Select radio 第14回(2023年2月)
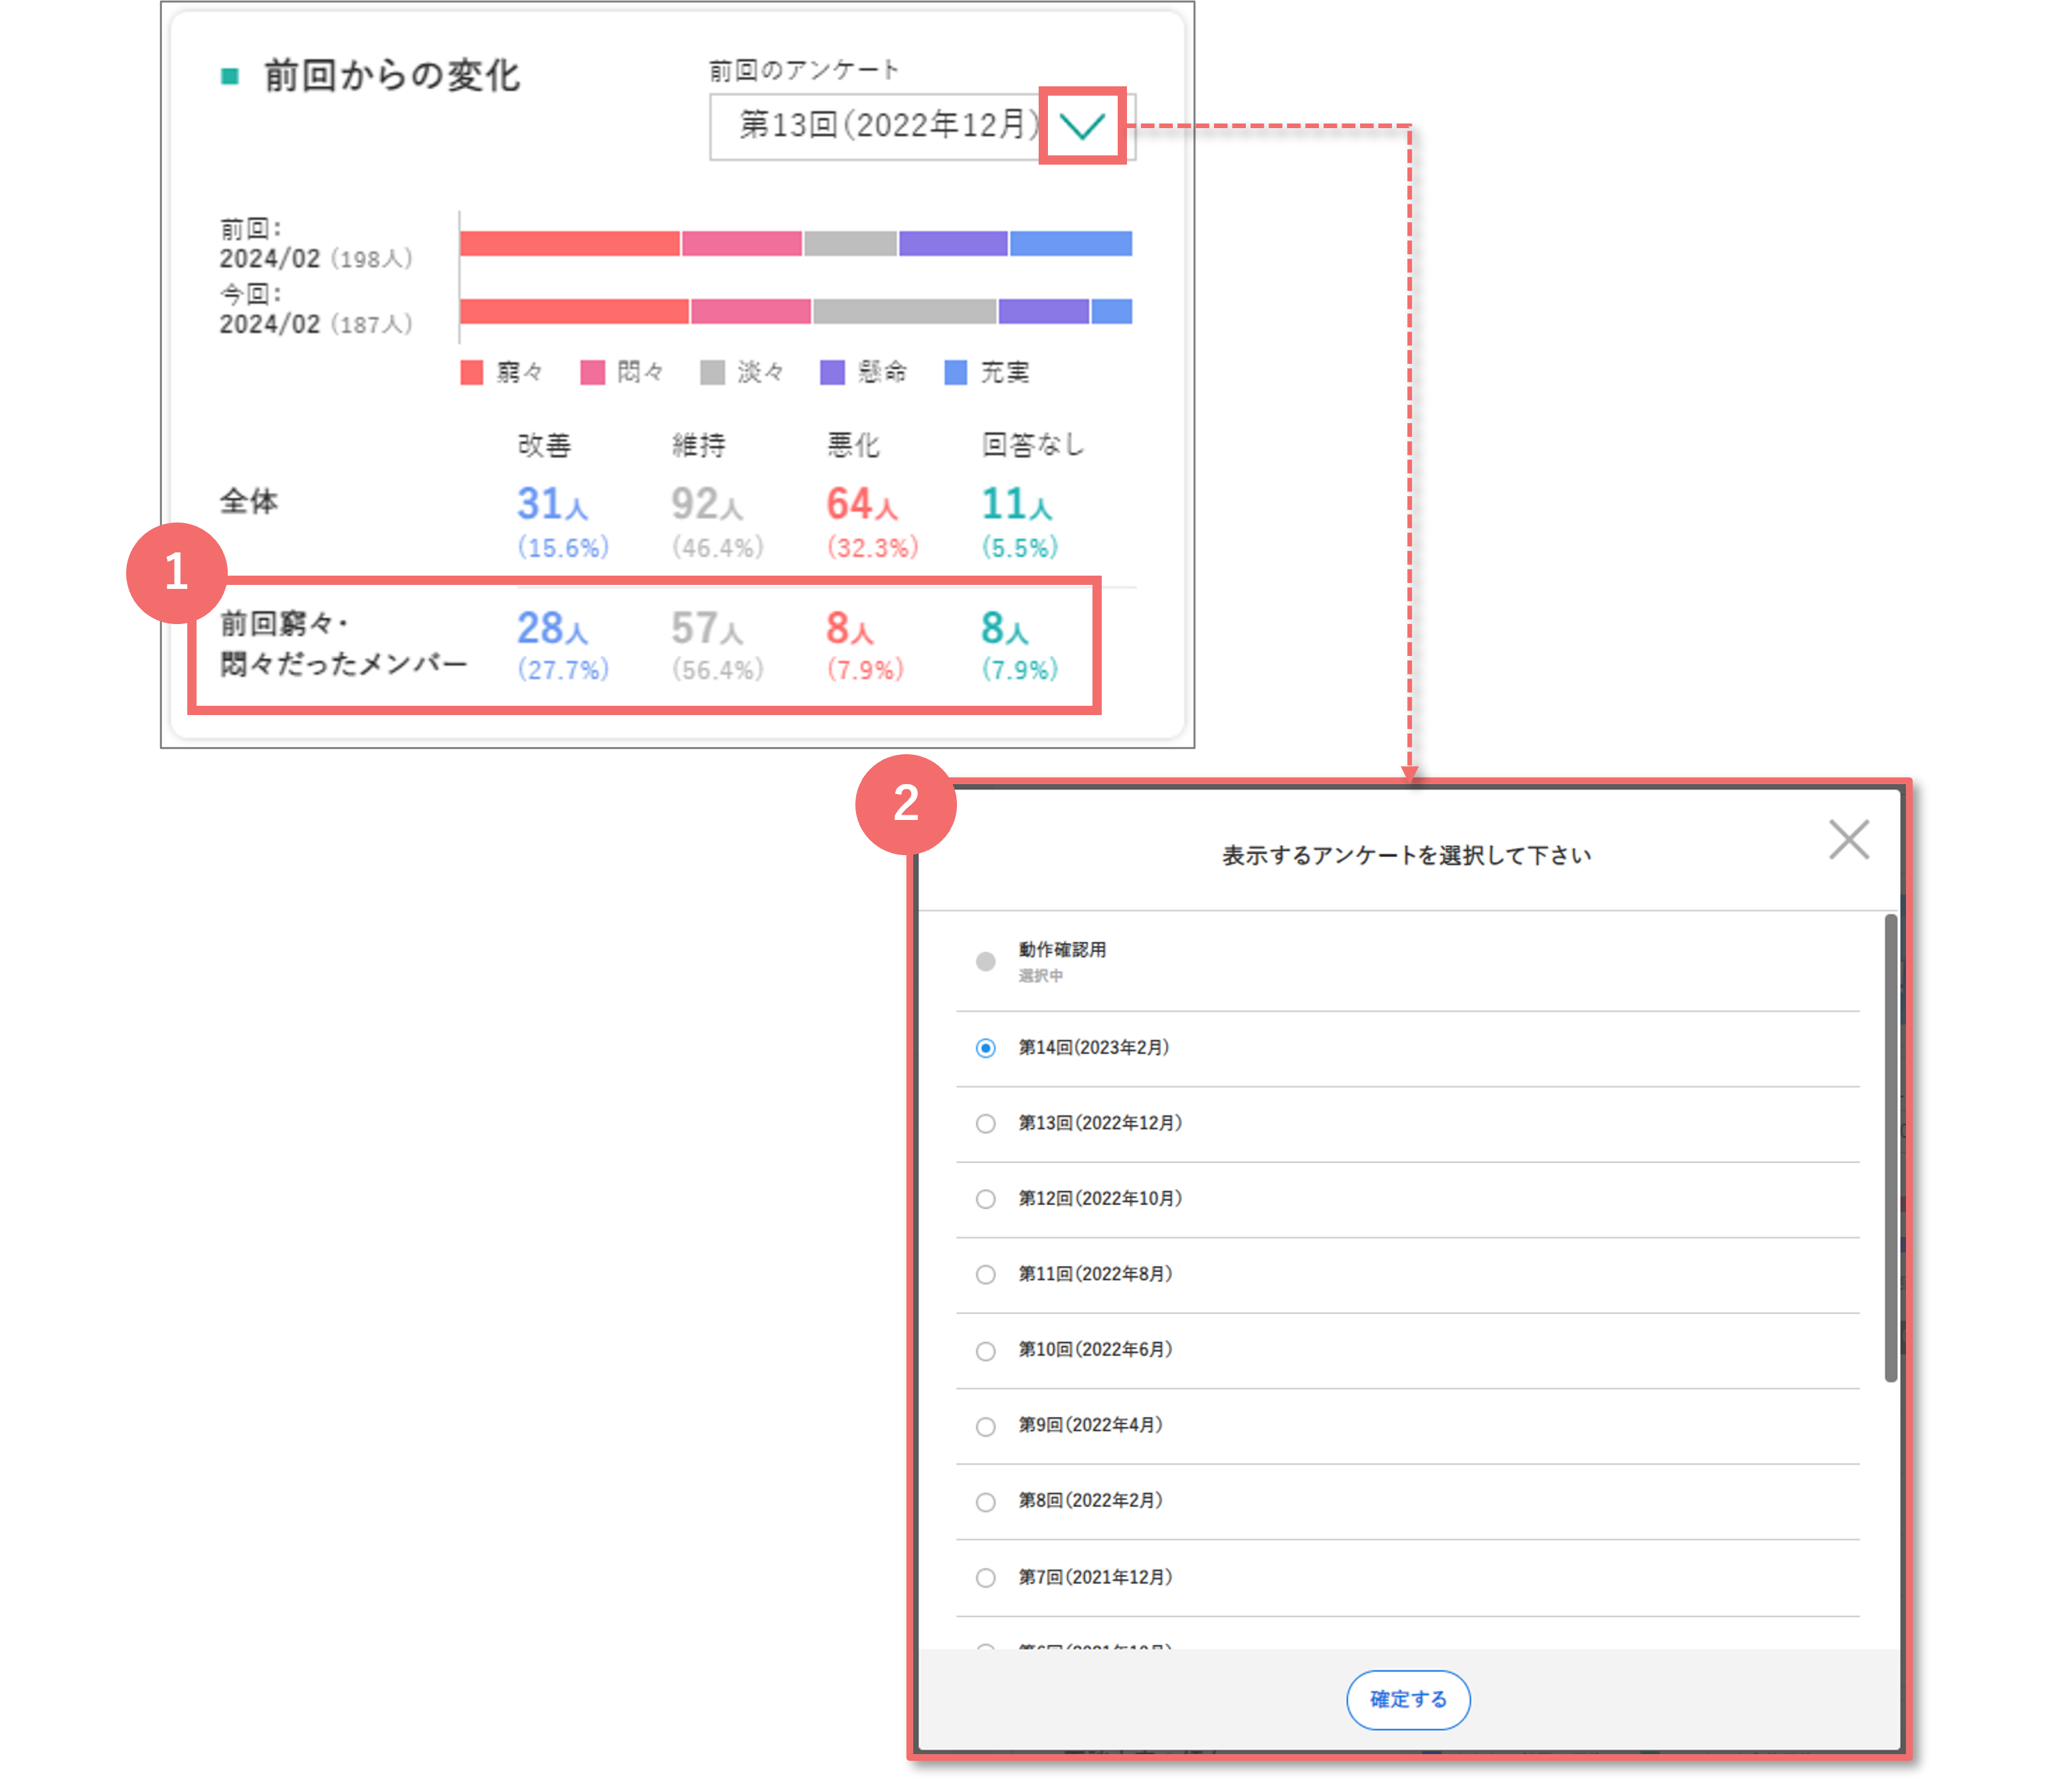2072x1780 pixels. 985,1047
